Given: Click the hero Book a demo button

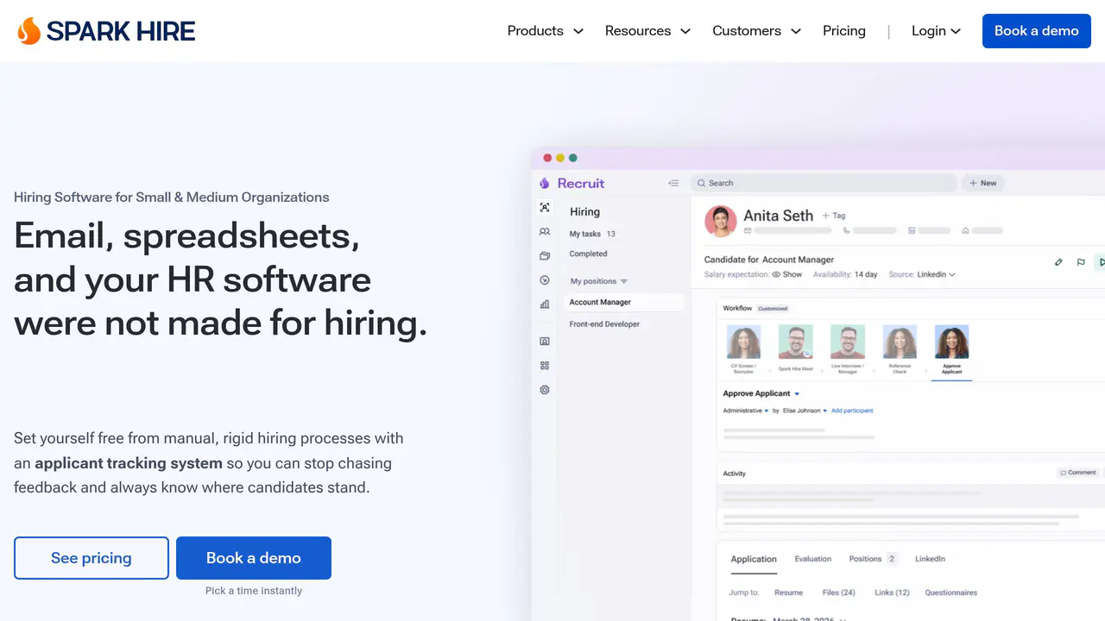Looking at the screenshot, I should [x=254, y=558].
